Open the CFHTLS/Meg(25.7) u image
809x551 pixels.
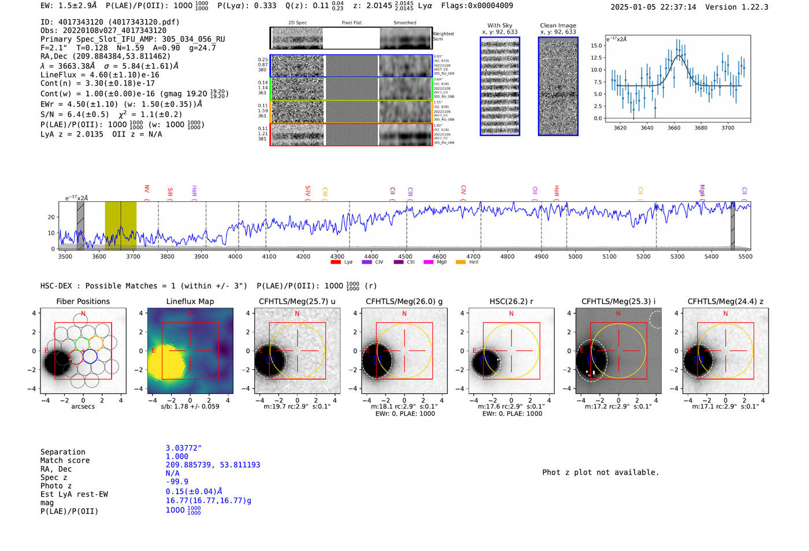click(298, 351)
